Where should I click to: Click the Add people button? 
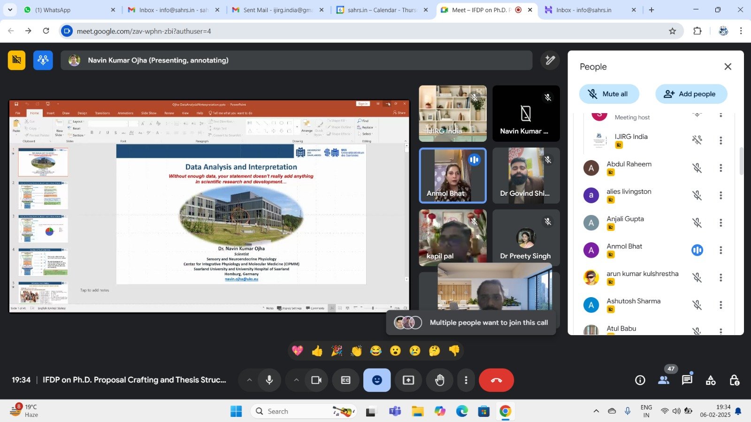pos(691,94)
